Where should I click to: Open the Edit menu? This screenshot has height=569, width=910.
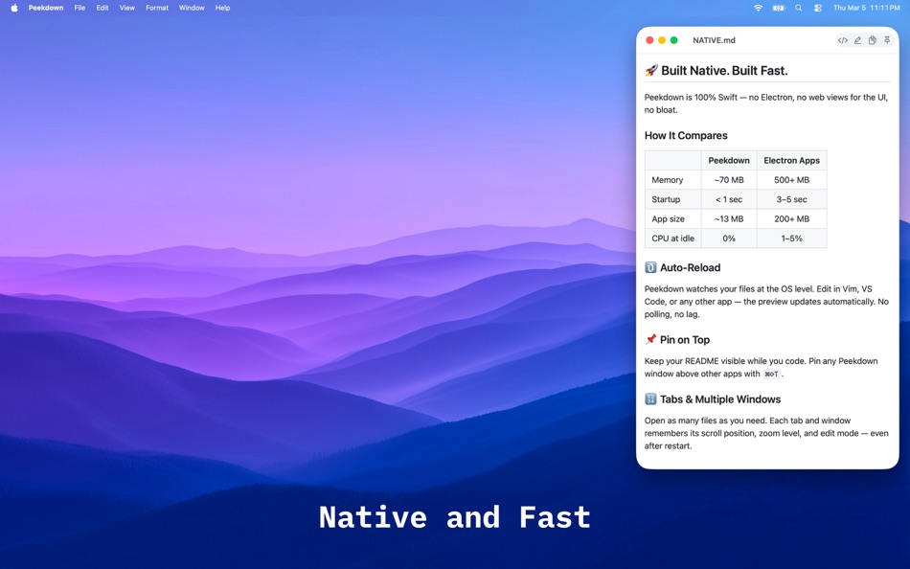tap(102, 8)
